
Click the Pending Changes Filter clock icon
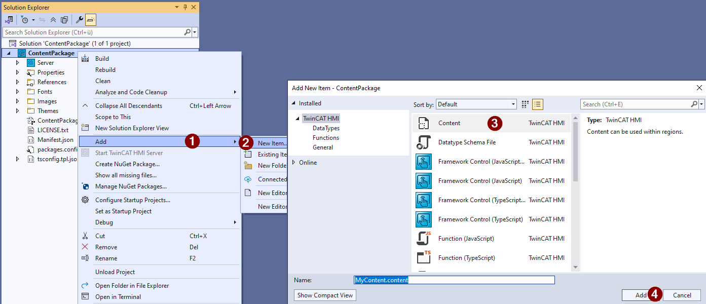(x=24, y=20)
